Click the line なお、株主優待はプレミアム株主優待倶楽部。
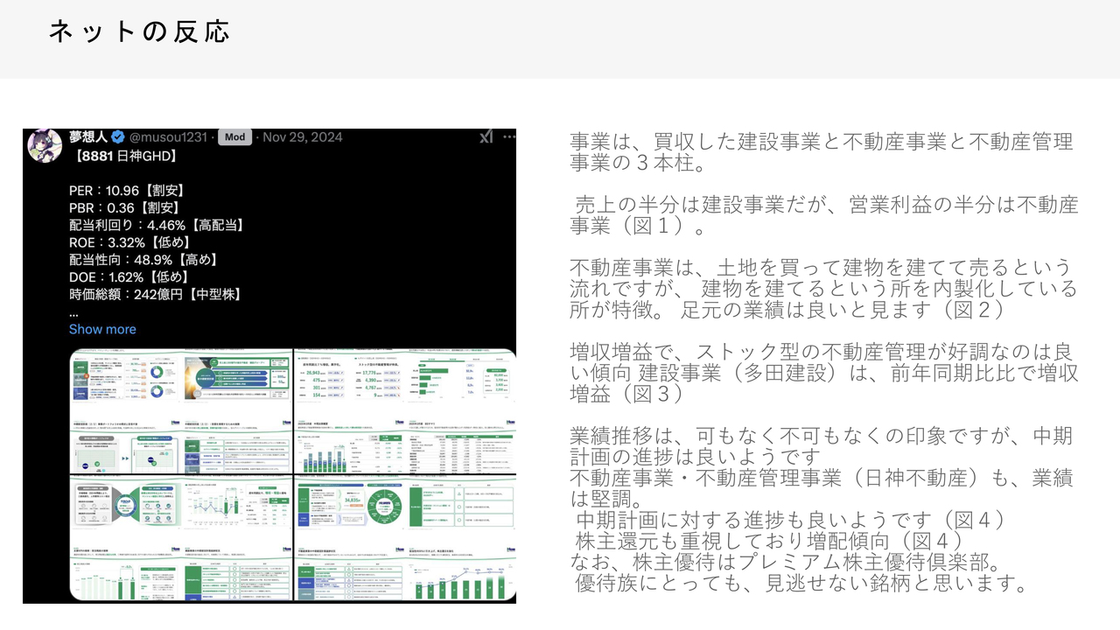This screenshot has height=630, width=1120. [x=786, y=562]
